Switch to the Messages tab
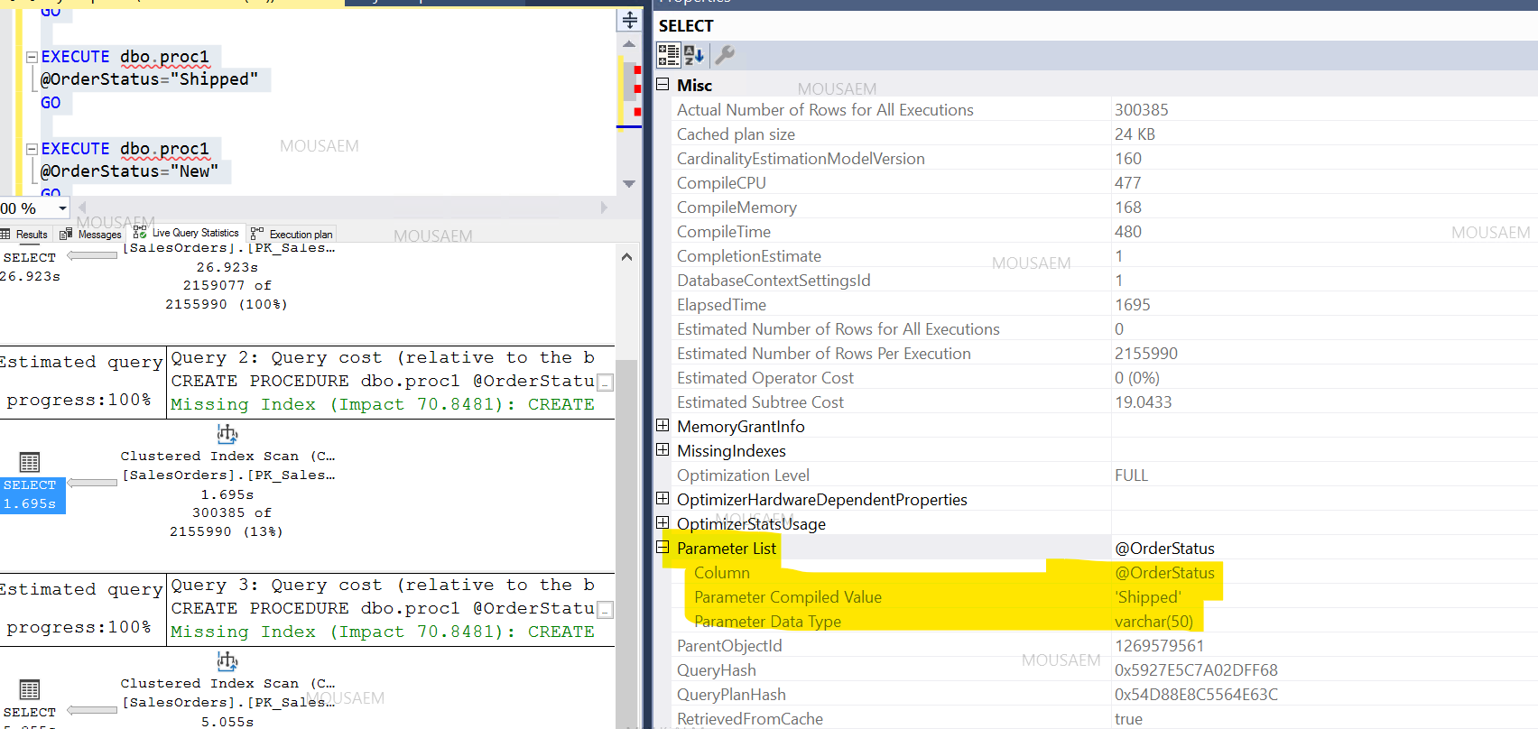 91,235
